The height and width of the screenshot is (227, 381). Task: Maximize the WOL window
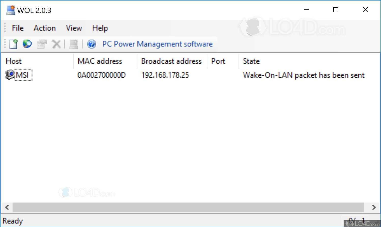[336, 10]
